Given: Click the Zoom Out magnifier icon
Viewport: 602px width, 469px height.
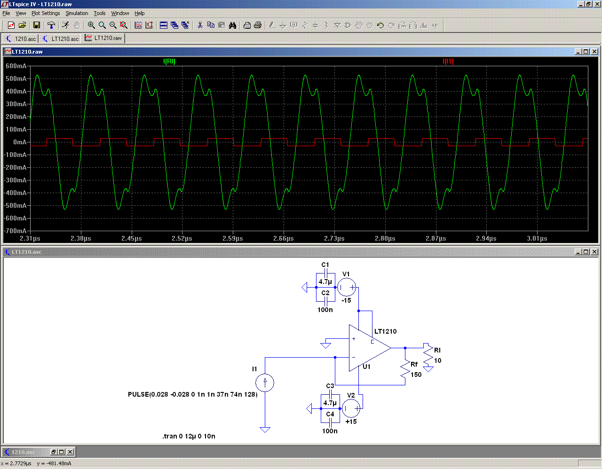Looking at the screenshot, I should 113,25.
